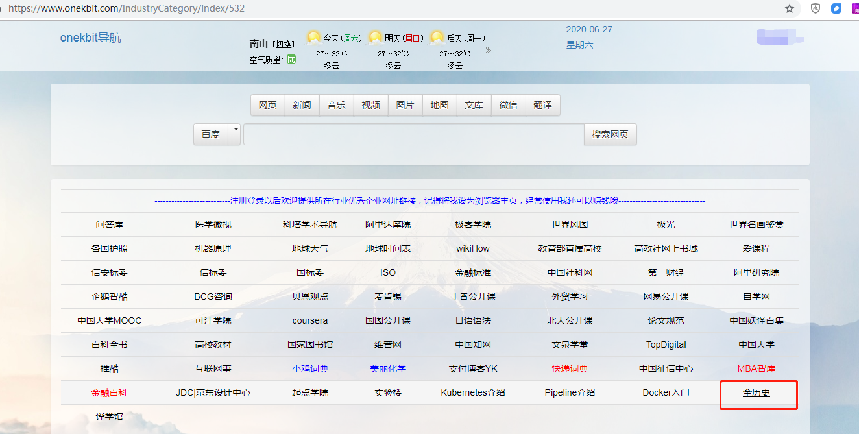The height and width of the screenshot is (434, 859).
Task: Expand more weather forecast days arrow
Action: 489,51
